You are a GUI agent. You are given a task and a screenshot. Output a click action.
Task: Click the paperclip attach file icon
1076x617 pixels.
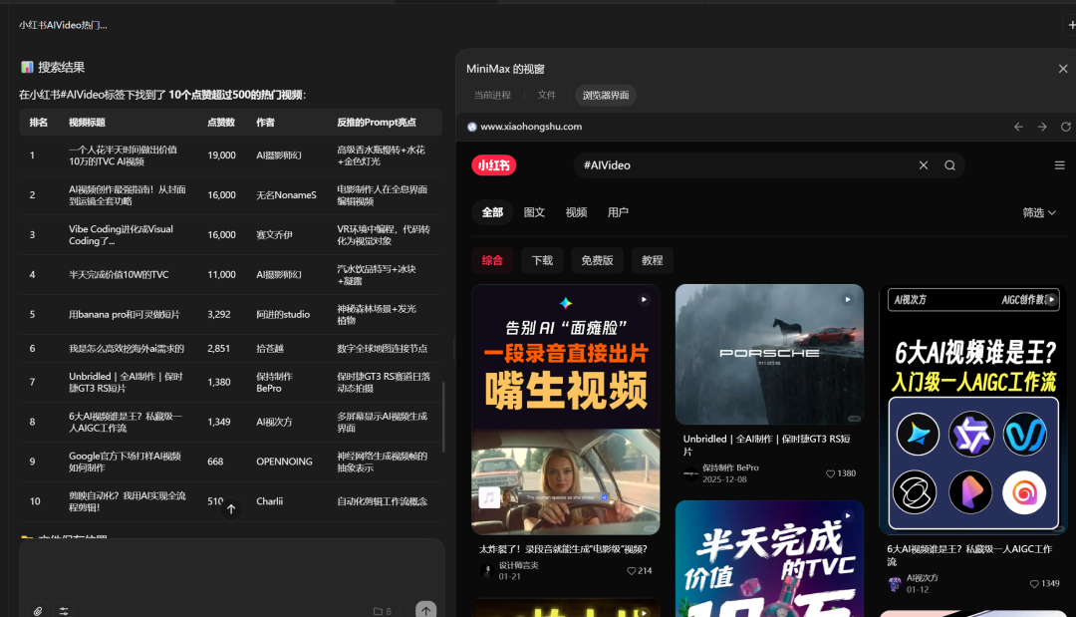pyautogui.click(x=38, y=610)
